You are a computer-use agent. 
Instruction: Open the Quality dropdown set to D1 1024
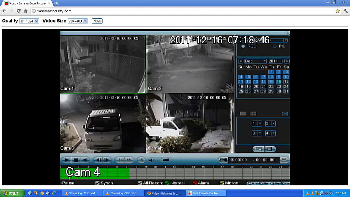[29, 21]
